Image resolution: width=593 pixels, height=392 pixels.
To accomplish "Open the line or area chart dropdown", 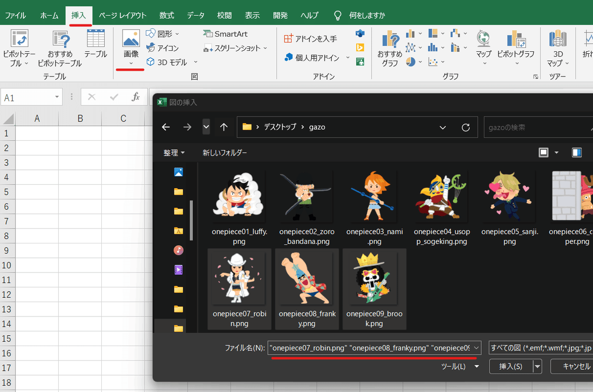I will tap(414, 48).
